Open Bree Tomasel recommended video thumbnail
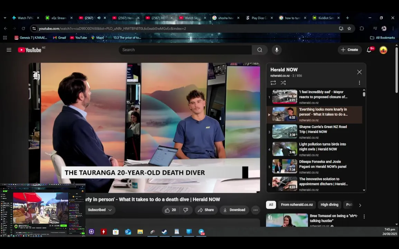Viewport: 399px width, 249px height. pos(287,220)
